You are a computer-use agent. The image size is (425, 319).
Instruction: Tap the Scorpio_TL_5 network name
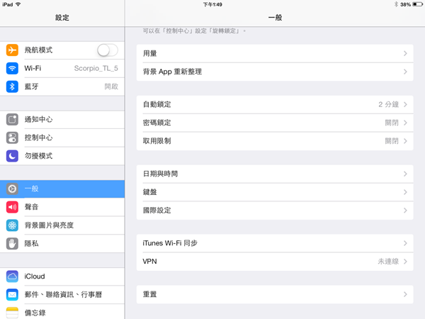96,68
